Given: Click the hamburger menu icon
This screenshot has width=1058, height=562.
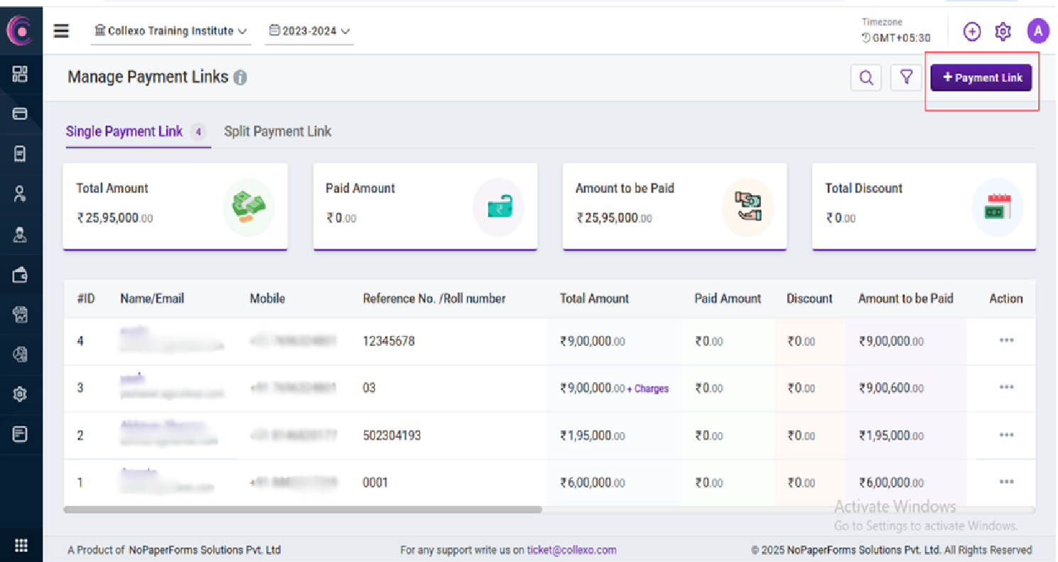Looking at the screenshot, I should 62,31.
